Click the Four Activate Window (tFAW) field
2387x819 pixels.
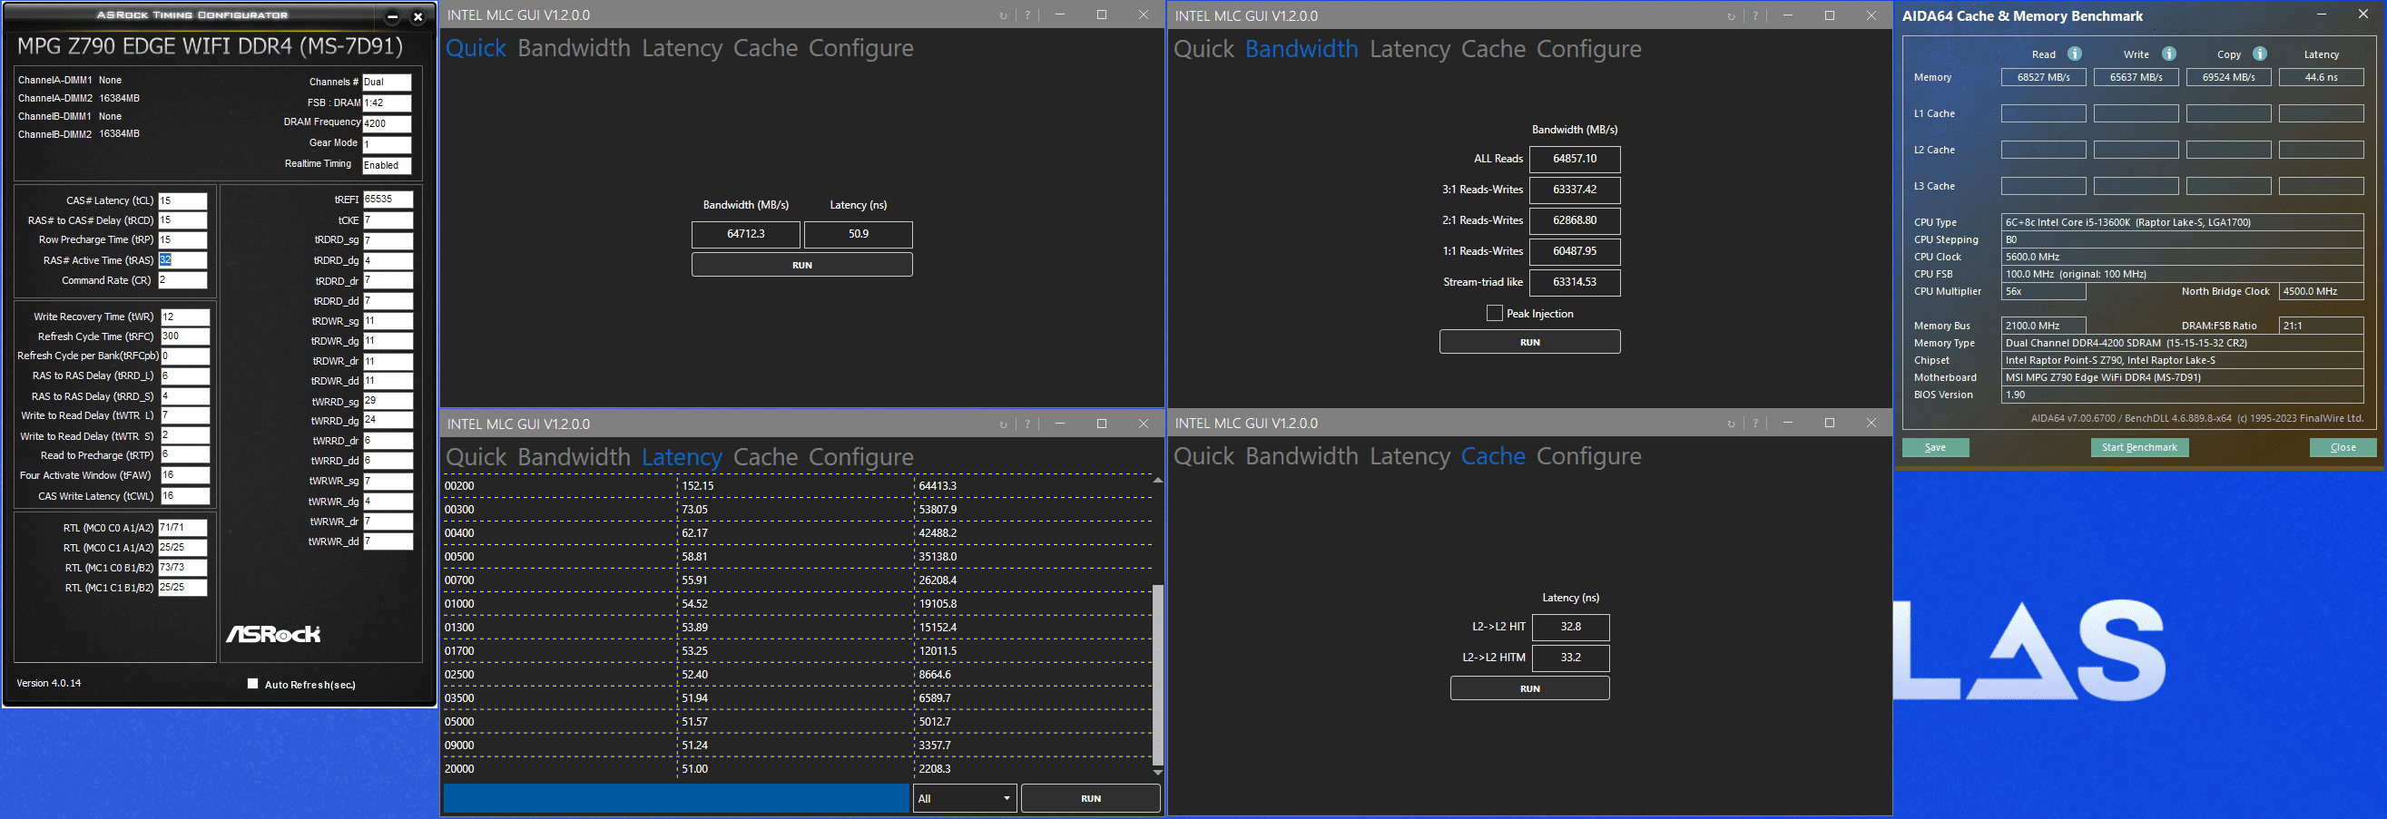[x=185, y=475]
